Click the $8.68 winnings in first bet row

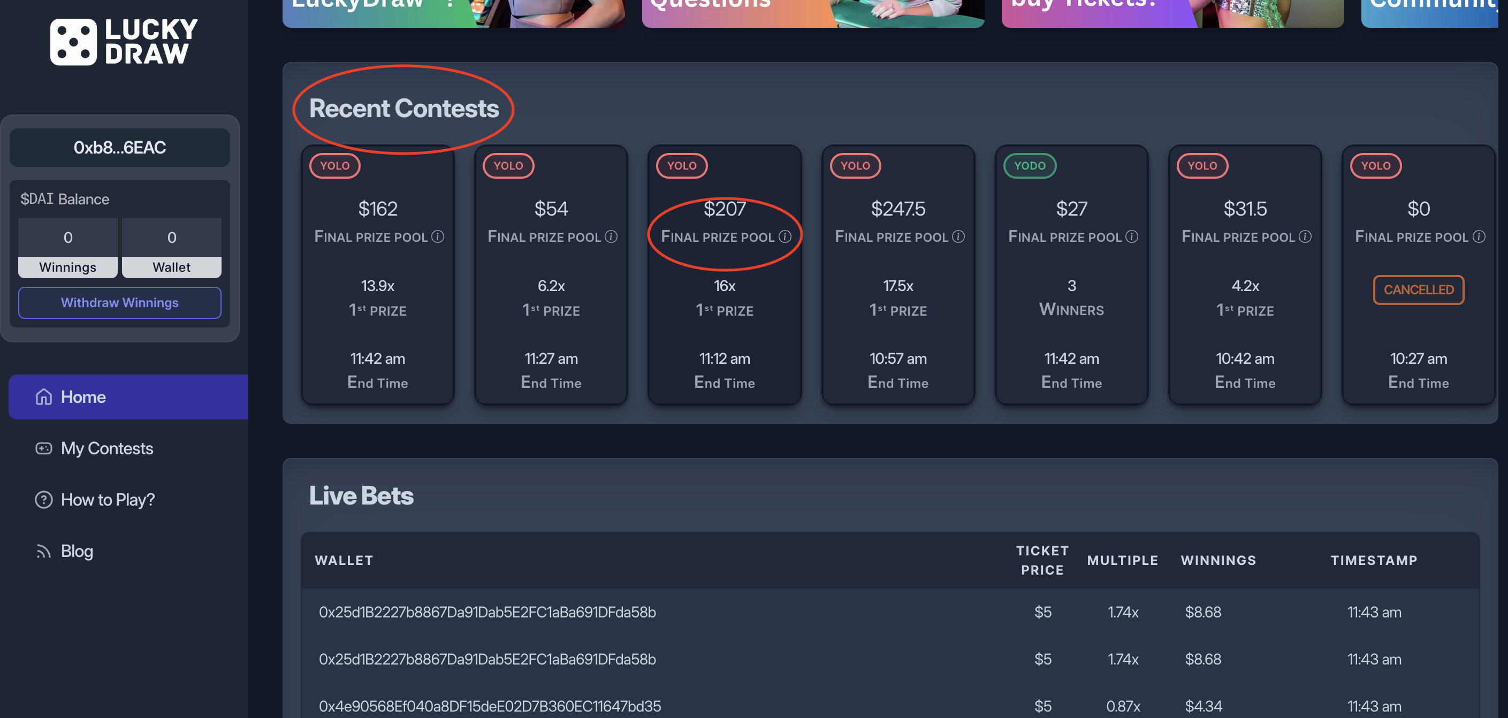click(1202, 612)
